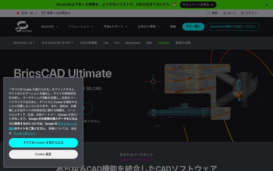Open the Cookie 設定 button
Image resolution: width=273 pixels, height=171 pixels.
tap(44, 154)
